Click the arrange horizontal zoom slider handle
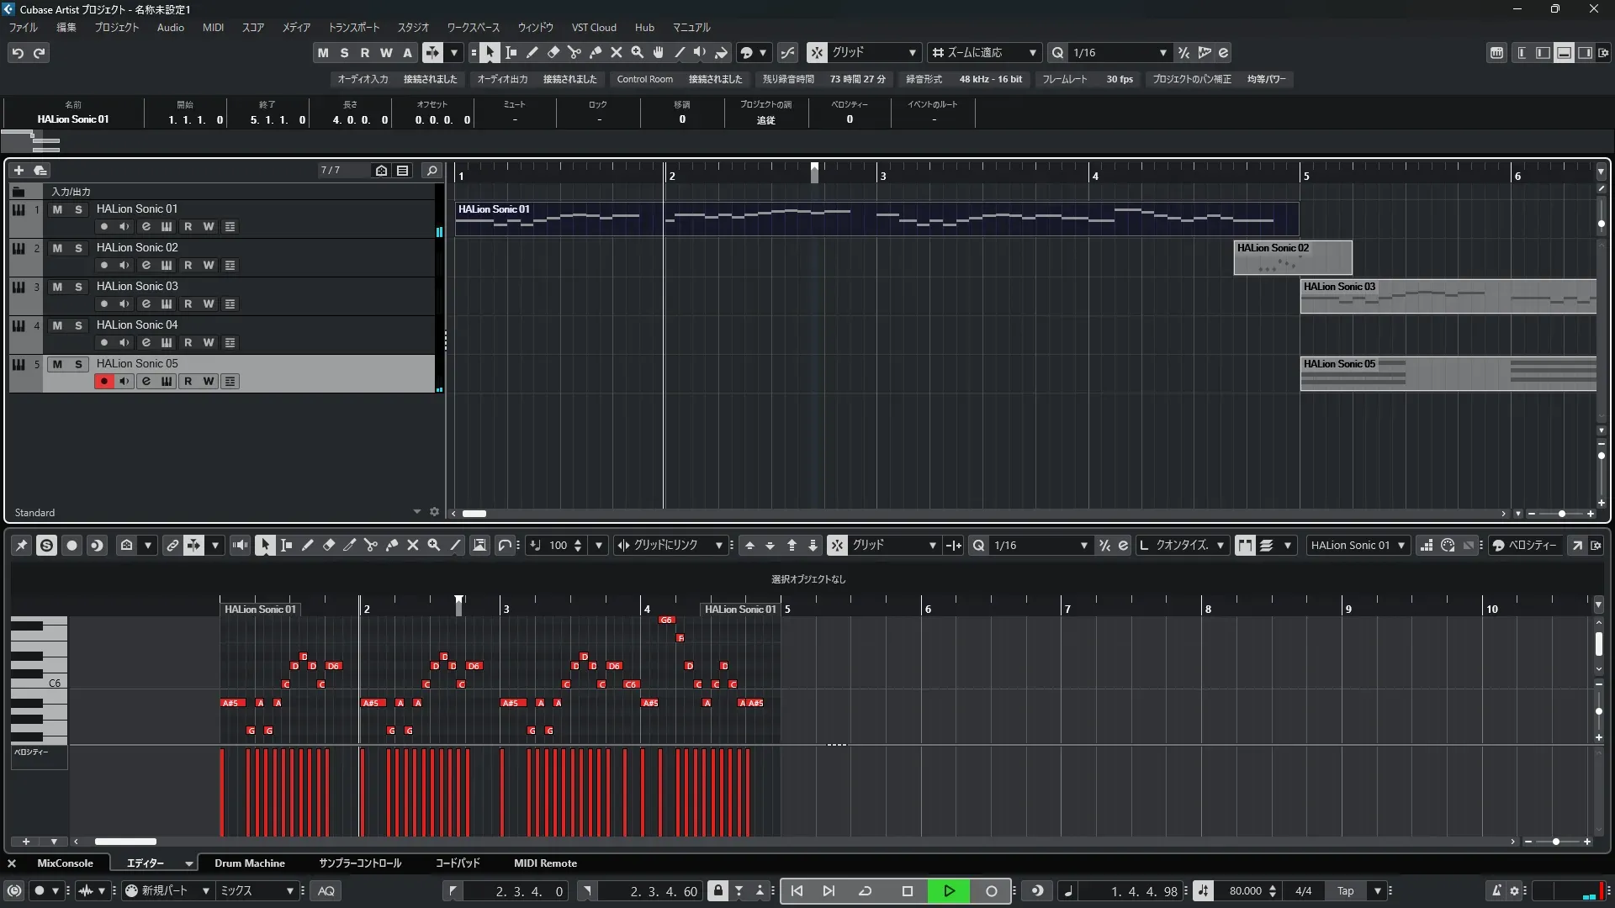Image resolution: width=1615 pixels, height=908 pixels. (x=1561, y=514)
